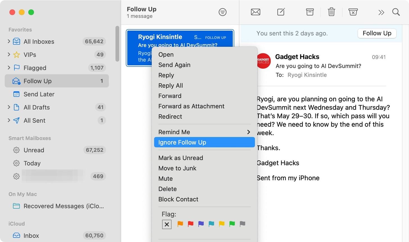The width and height of the screenshot is (409, 242).
Task: Open the search icon in the toolbar
Action: (x=396, y=12)
